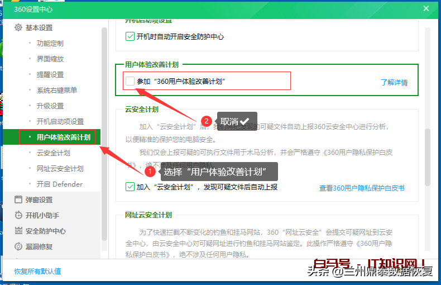This screenshot has width=441, height=285.
Task: Select 开机启动项设置 in the sidebar
Action: tap(60, 122)
